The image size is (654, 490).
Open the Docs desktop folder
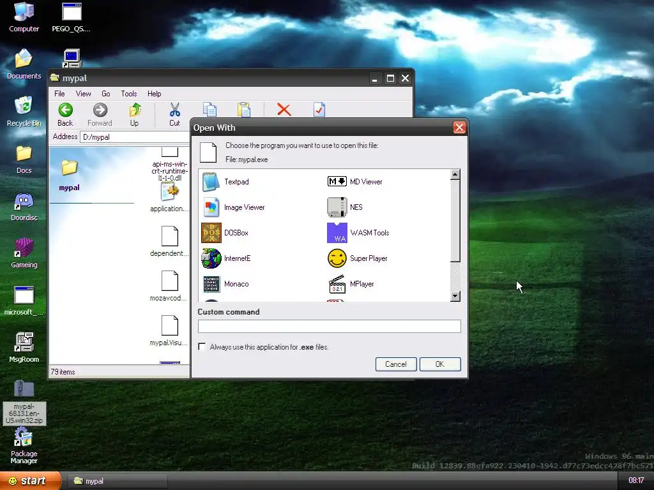coord(24,159)
